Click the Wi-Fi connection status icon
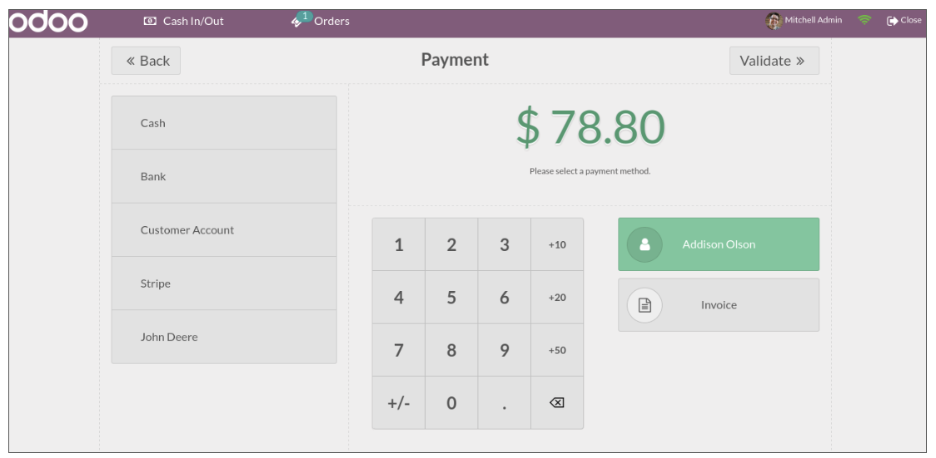936x458 pixels. click(864, 21)
